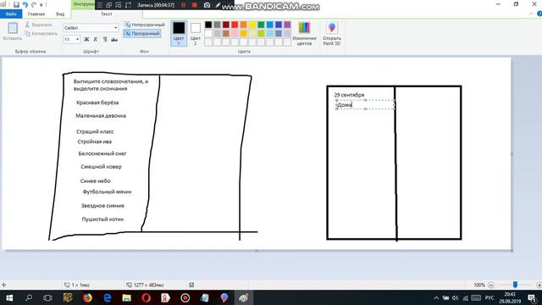
Task: Select Цвет 1 foreground color box
Action: (179, 33)
